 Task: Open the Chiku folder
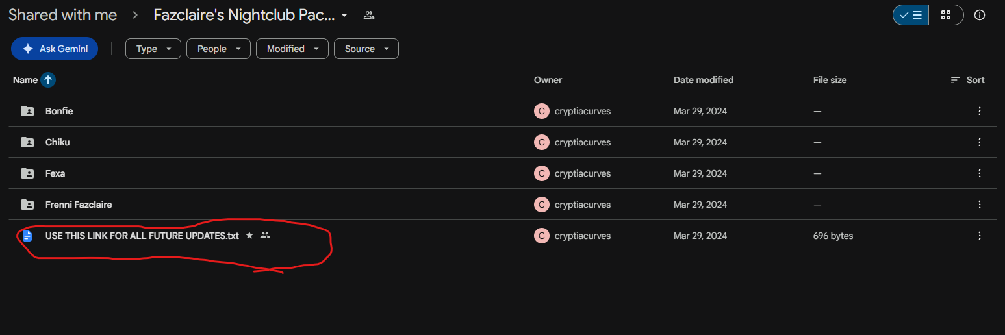(x=57, y=142)
